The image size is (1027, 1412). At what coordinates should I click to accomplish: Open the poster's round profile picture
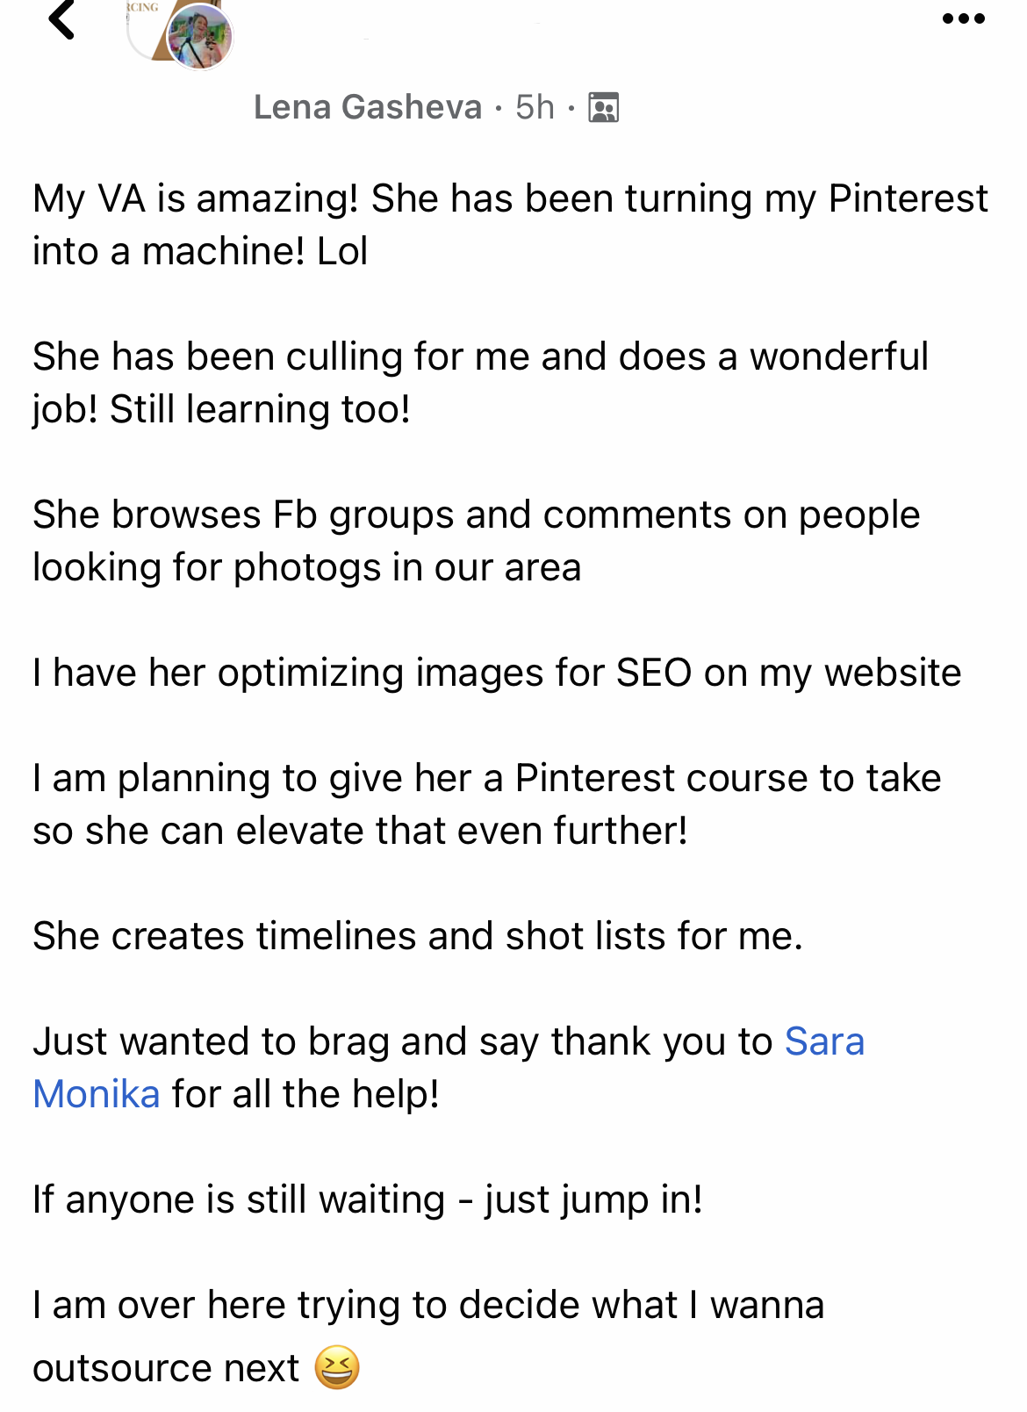[x=200, y=37]
